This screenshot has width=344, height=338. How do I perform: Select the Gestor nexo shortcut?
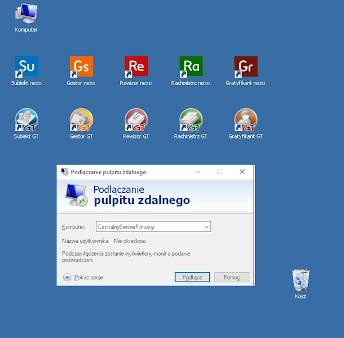81,71
